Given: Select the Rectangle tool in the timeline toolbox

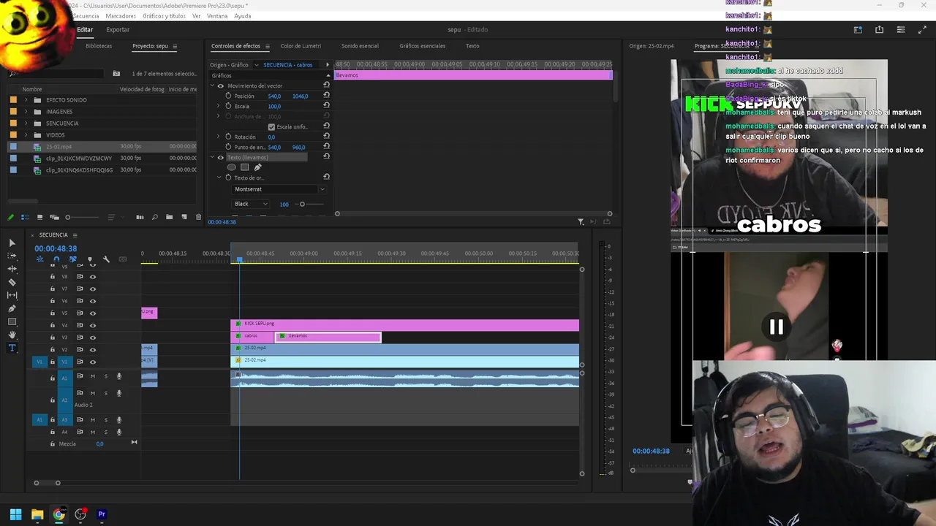Looking at the screenshot, I should click(12, 321).
